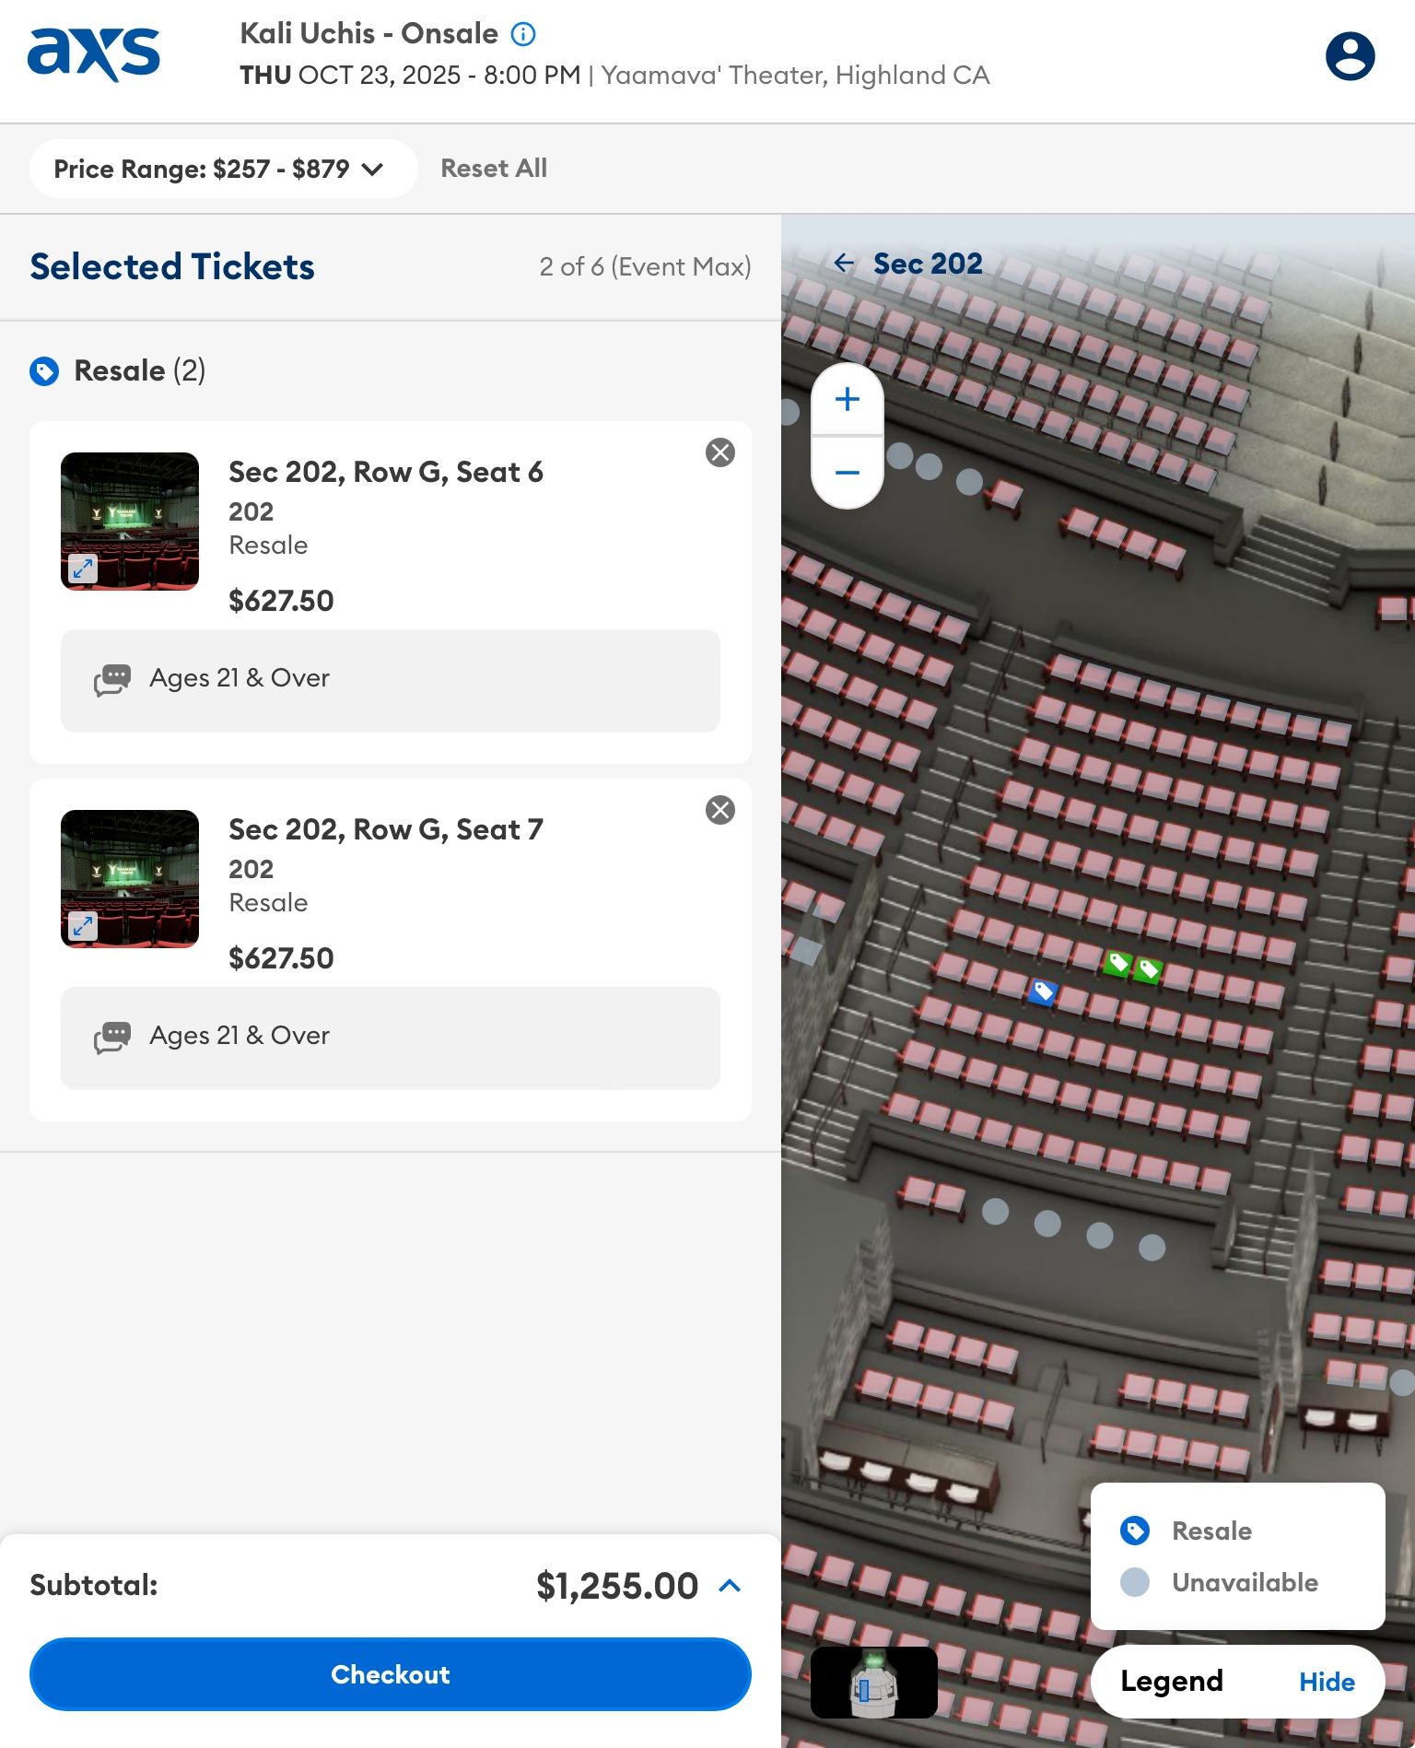Click Reset All to clear filters
Viewport: 1415px width, 1748px height.
click(494, 169)
